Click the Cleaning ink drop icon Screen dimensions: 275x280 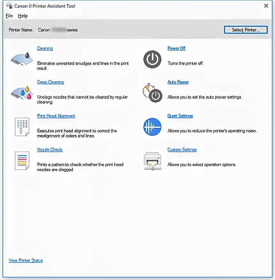point(22,59)
